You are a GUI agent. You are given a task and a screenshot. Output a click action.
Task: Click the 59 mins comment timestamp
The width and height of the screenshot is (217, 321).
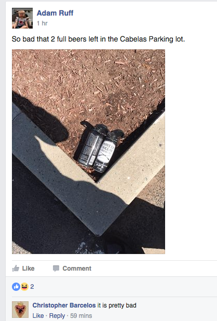tap(81, 316)
